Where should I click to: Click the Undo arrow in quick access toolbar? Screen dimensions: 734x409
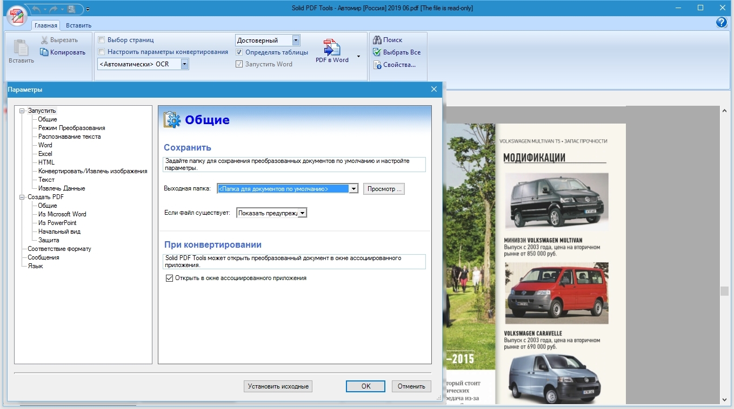pyautogui.click(x=37, y=9)
